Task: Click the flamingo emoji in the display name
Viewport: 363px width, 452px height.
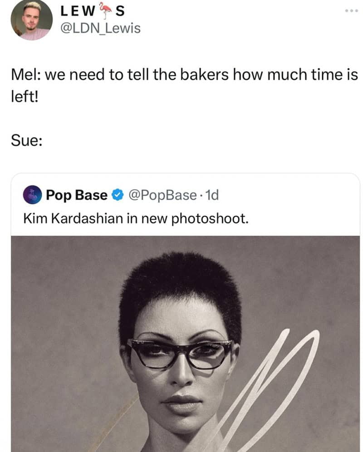Action: tap(106, 10)
